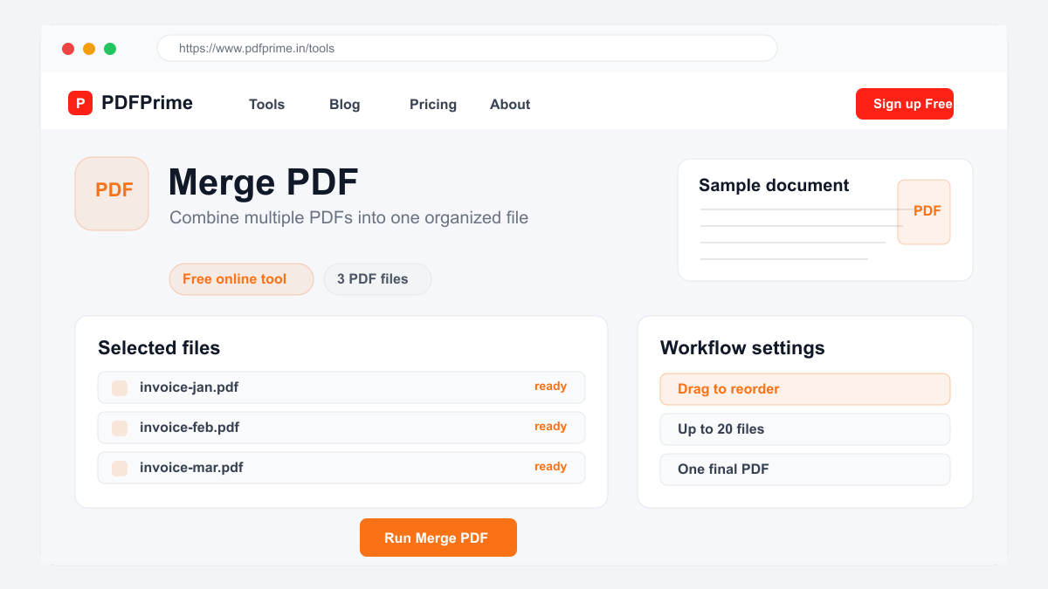Screen dimensions: 1048x589
Task: Click the invoice-feb.pdf file name
Action: pos(190,428)
